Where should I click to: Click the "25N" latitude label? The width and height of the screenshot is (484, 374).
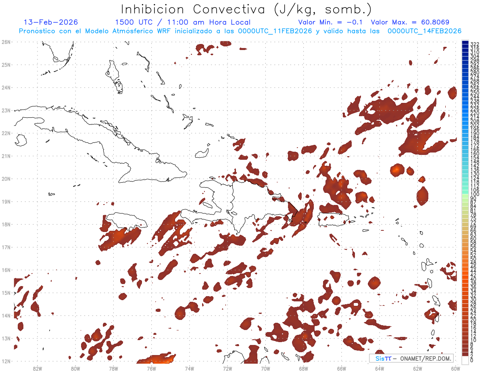pos(6,65)
